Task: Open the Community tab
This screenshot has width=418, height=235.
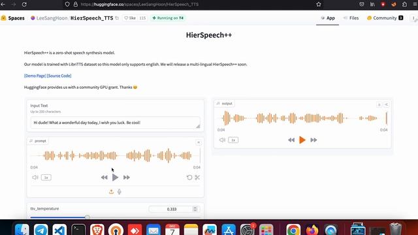Action: pyautogui.click(x=385, y=18)
